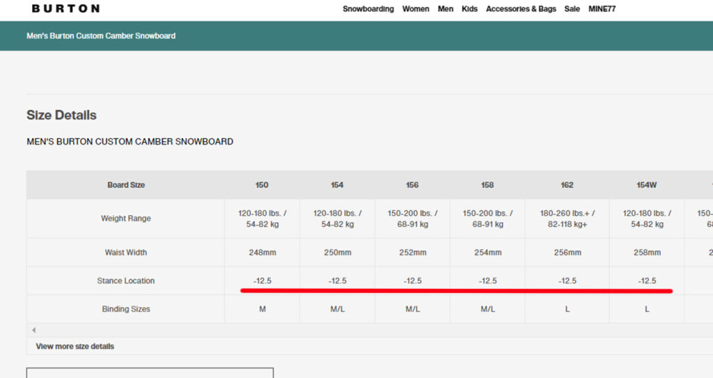Open the Men menu
713x378 pixels.
[445, 8]
